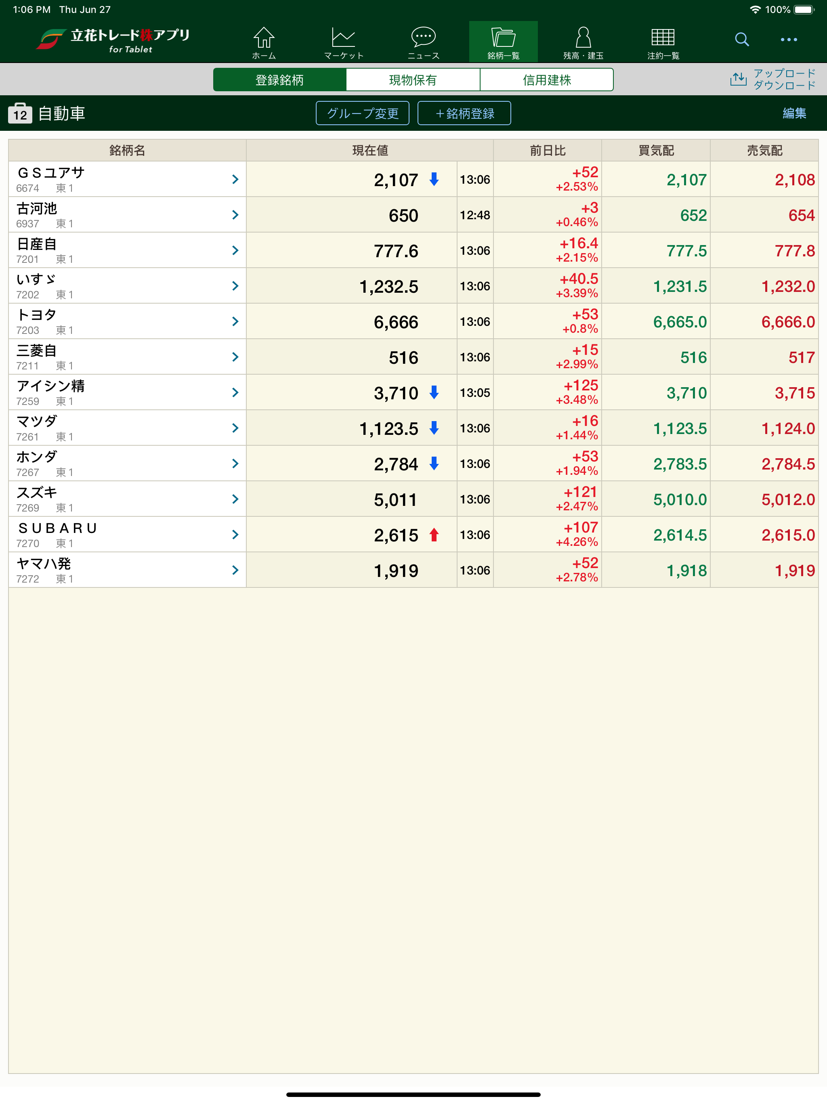Screen dimensions: 827x1103
Task: Open the 残高・建玉 person icon
Action: pos(583,42)
